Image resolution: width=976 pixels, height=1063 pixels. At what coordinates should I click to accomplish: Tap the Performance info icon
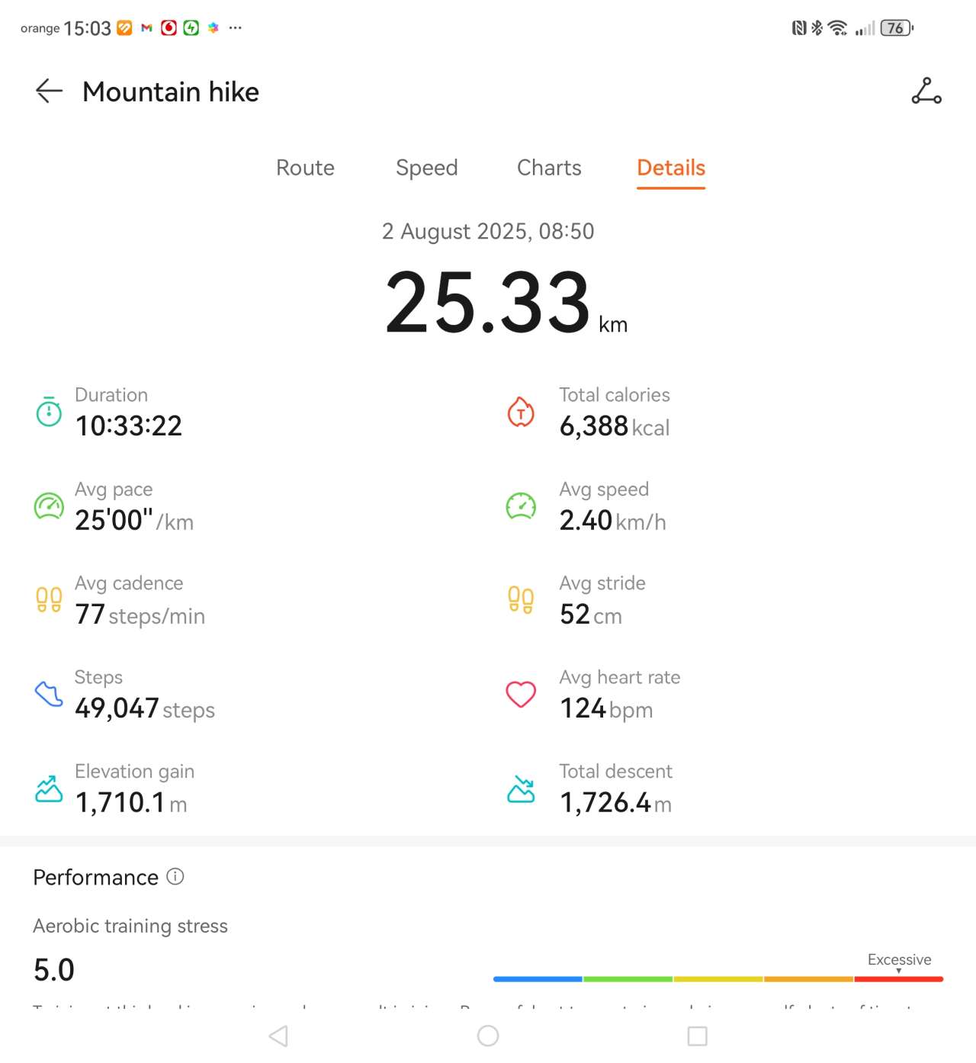point(175,876)
